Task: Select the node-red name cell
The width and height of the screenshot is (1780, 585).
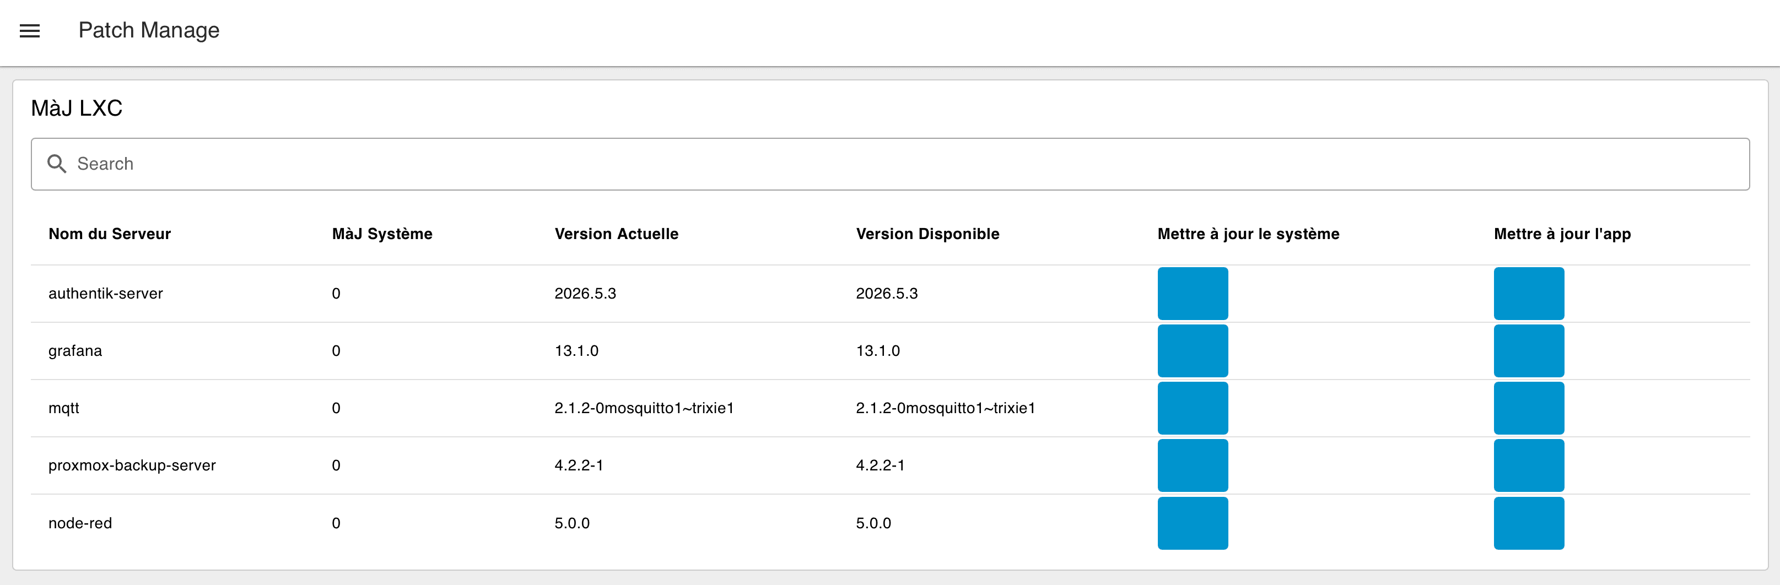Action: 80,523
